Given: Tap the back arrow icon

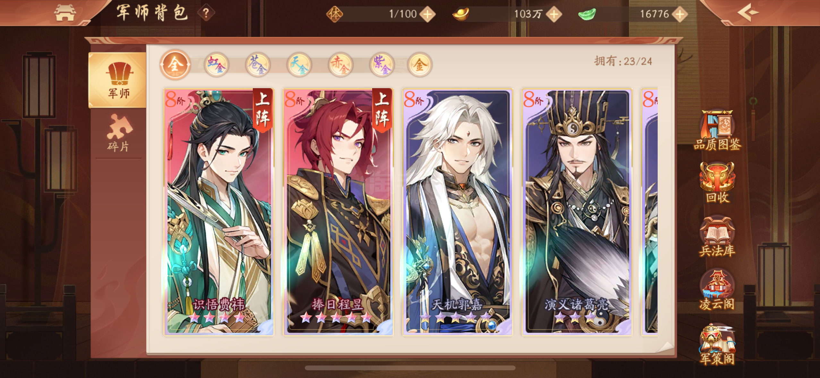Looking at the screenshot, I should pos(748,13).
